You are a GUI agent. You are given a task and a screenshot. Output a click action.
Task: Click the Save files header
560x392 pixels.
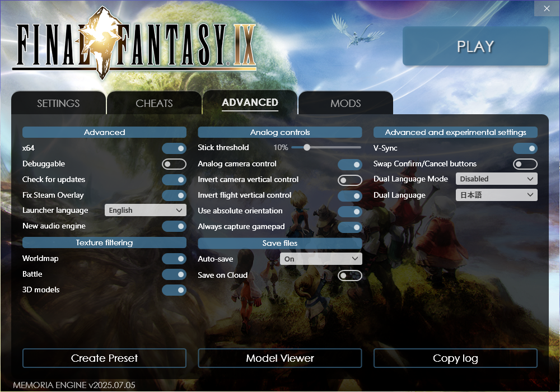280,243
